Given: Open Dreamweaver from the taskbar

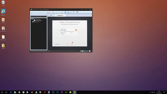Looking at the screenshot, I should (66, 92).
